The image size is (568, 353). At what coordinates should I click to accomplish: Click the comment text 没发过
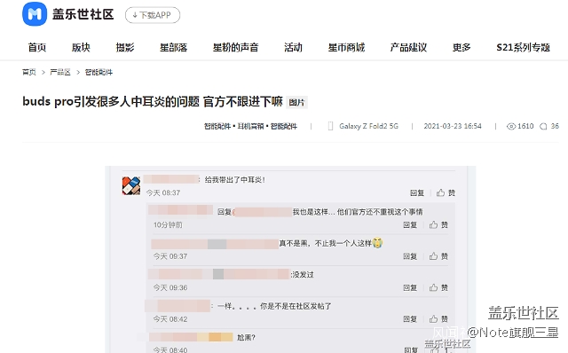(x=303, y=275)
